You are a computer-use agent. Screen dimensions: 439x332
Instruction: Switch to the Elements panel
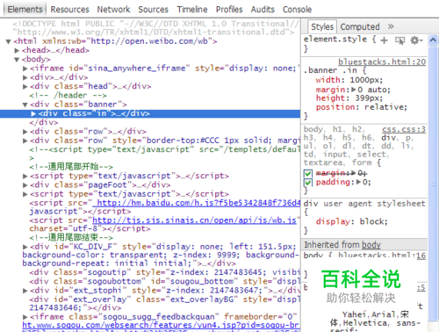click(25, 10)
